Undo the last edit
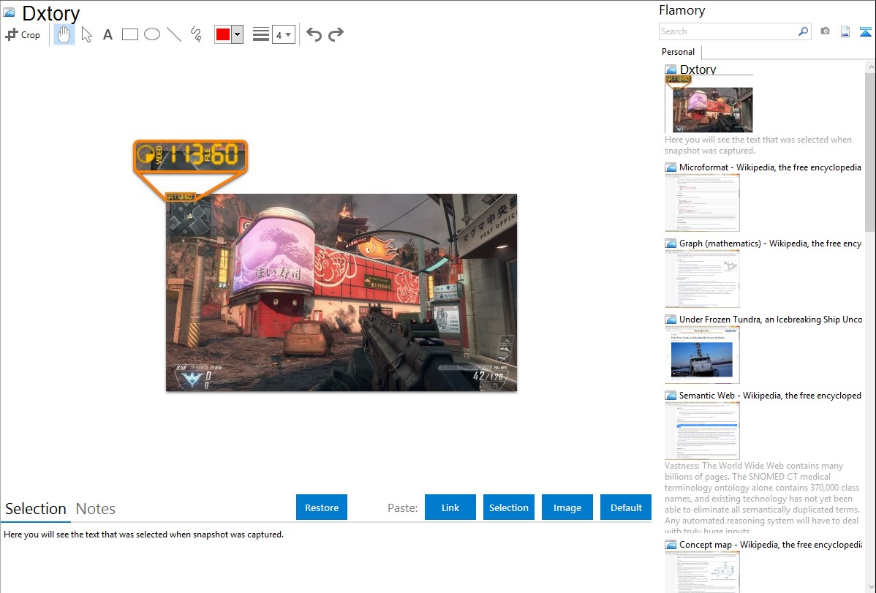The image size is (876, 593). (314, 34)
